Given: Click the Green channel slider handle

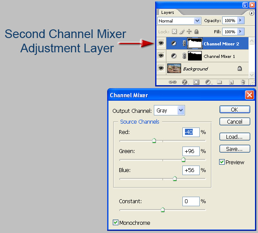Looking at the screenshot, I should pos(183,160).
